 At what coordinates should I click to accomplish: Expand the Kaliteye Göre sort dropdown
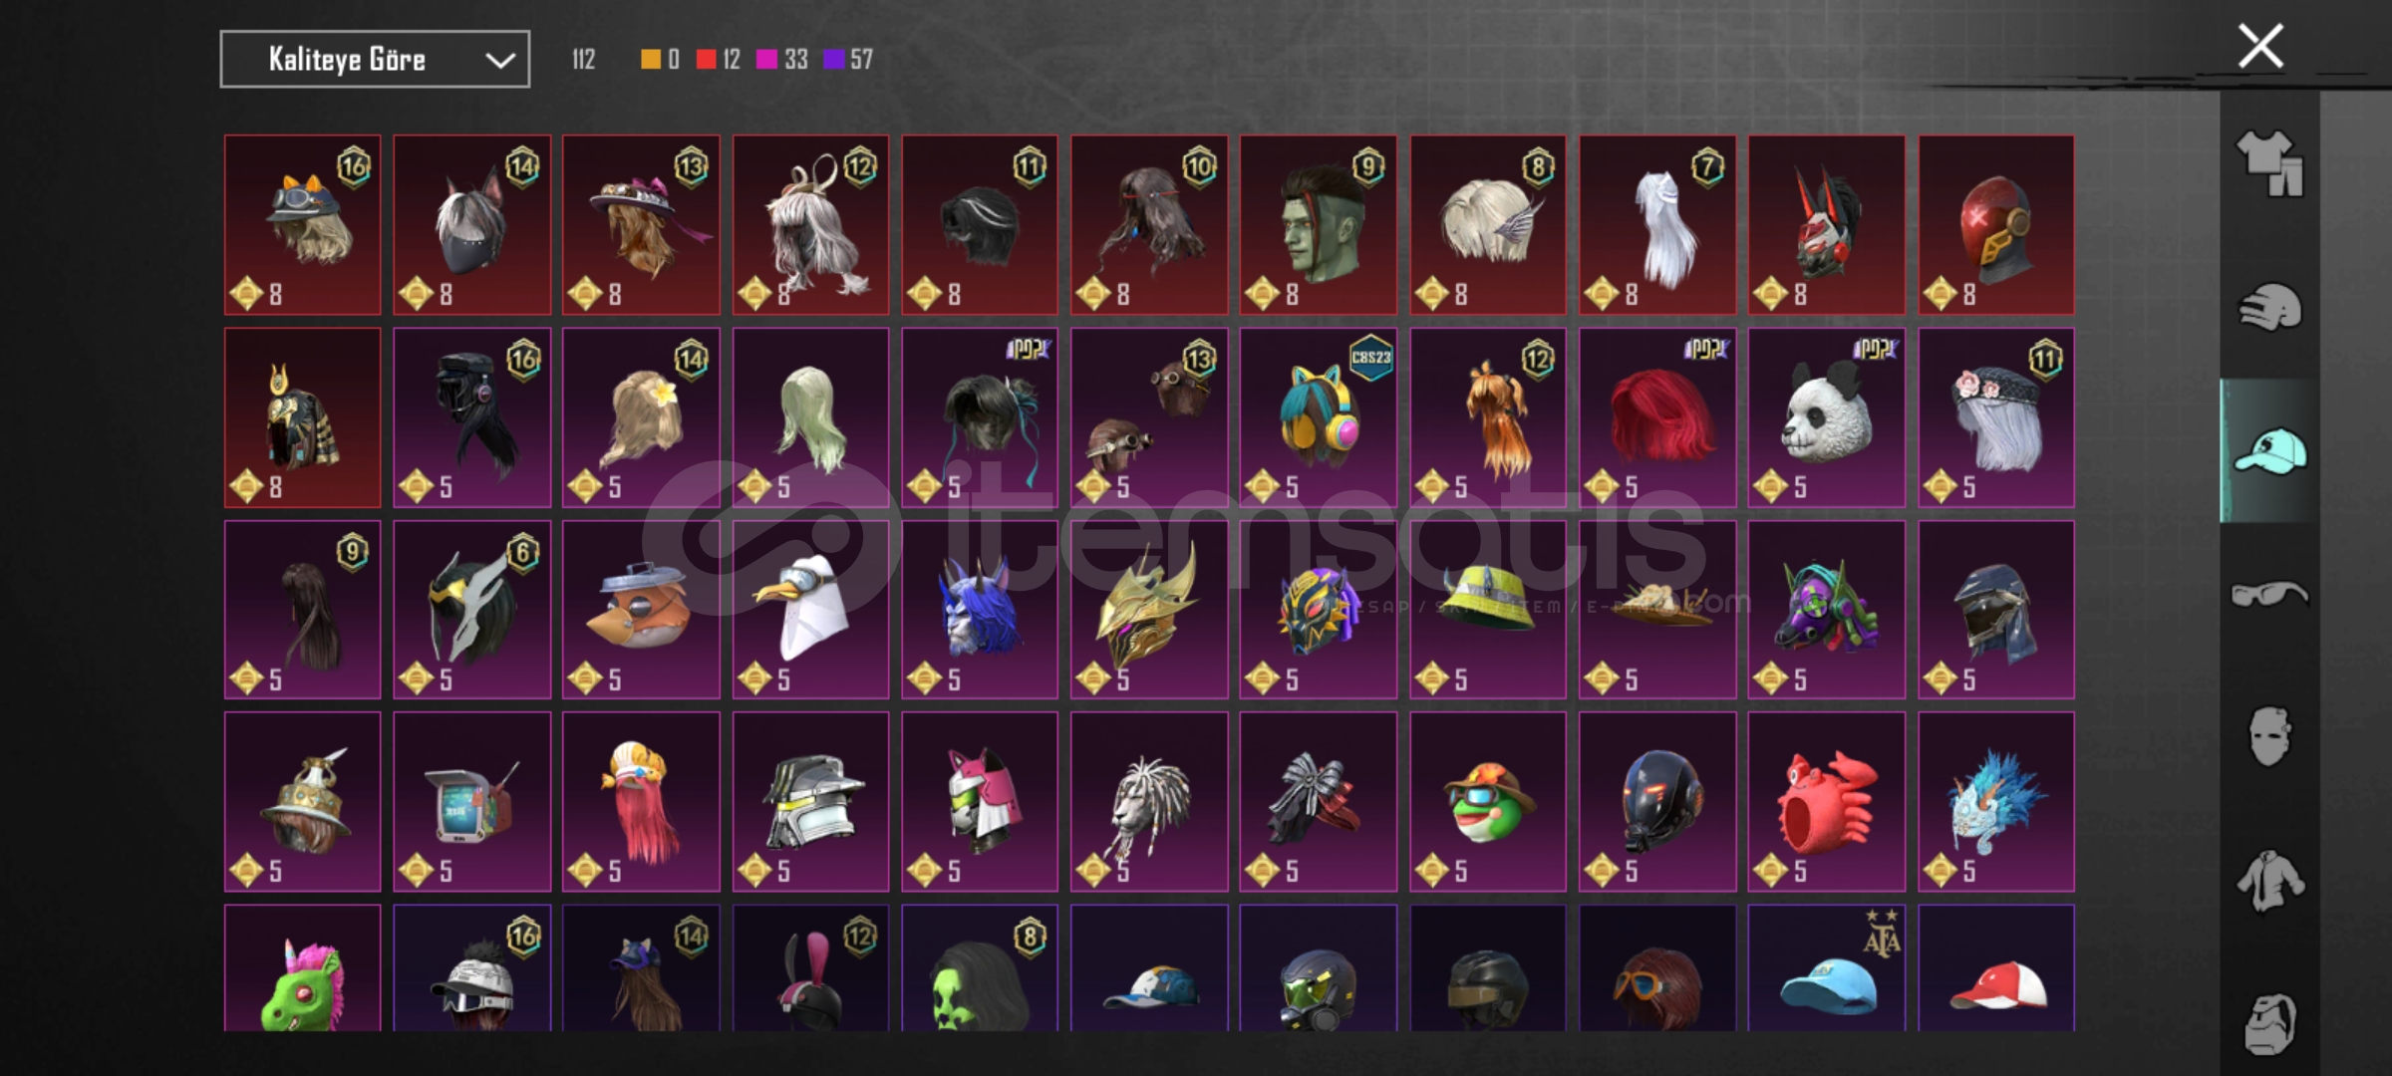pos(375,60)
